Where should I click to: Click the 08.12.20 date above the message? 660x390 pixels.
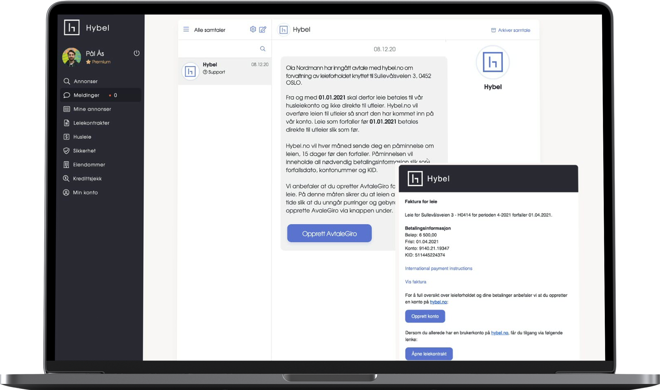[x=385, y=49]
